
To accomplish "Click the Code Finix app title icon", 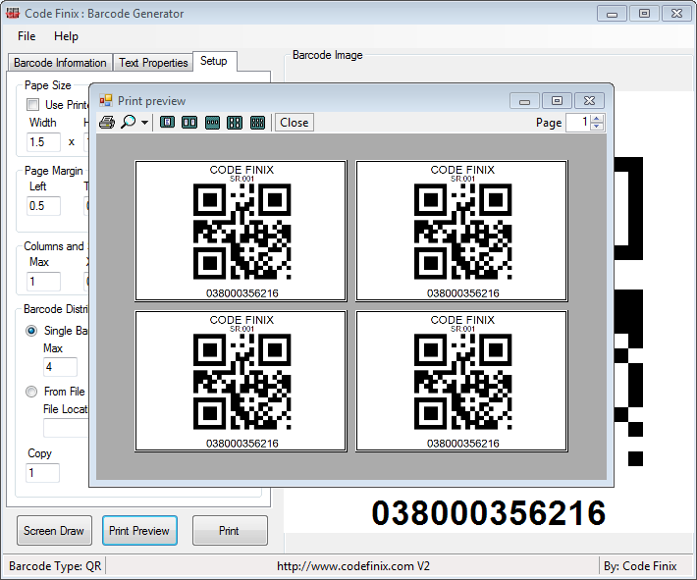I will point(13,13).
